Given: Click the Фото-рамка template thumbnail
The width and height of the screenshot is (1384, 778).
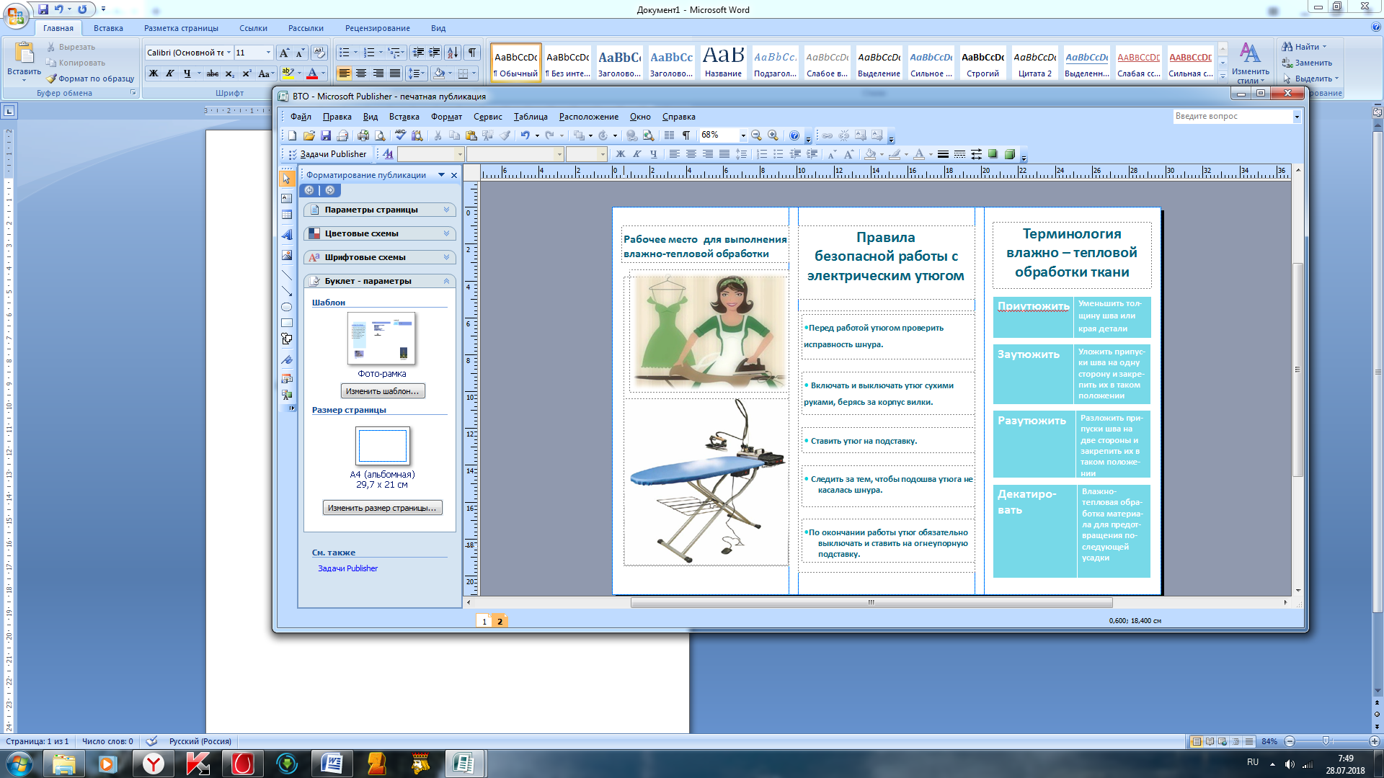Looking at the screenshot, I should click(381, 339).
